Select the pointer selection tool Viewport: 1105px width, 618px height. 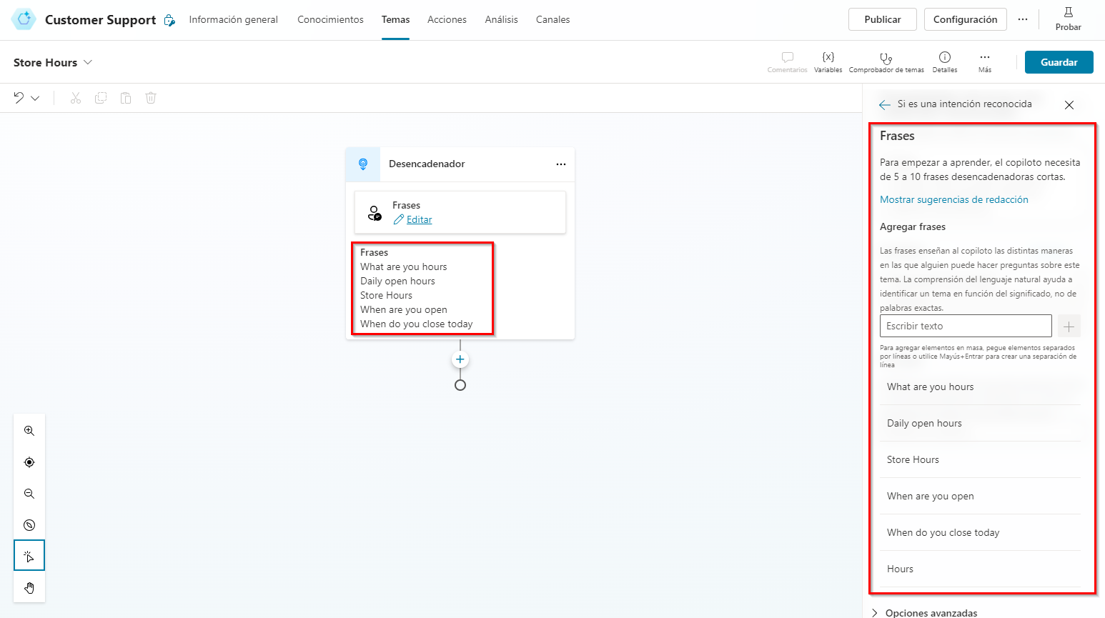pyautogui.click(x=29, y=556)
